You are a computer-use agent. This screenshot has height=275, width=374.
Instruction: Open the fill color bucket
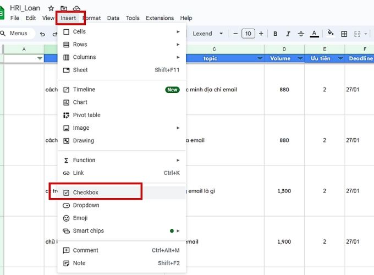pos(331,33)
